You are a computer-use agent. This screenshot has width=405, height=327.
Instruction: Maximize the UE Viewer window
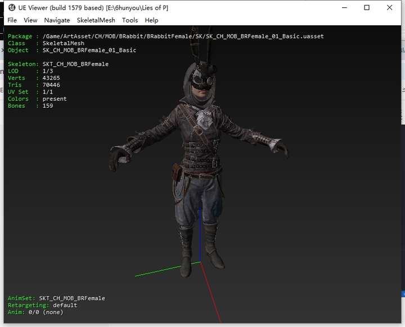pyautogui.click(x=367, y=8)
